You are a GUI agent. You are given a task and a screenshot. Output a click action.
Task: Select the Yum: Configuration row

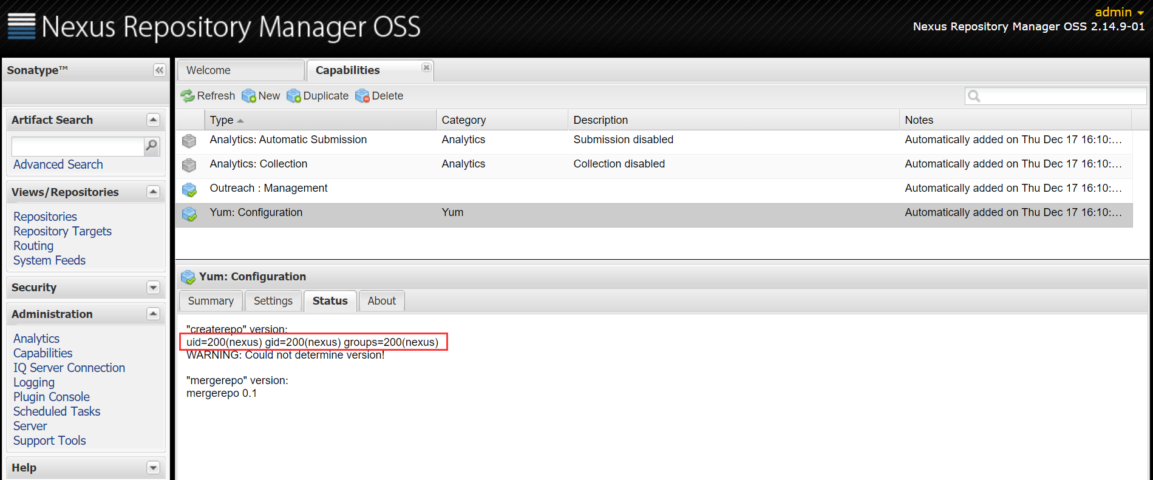(654, 215)
